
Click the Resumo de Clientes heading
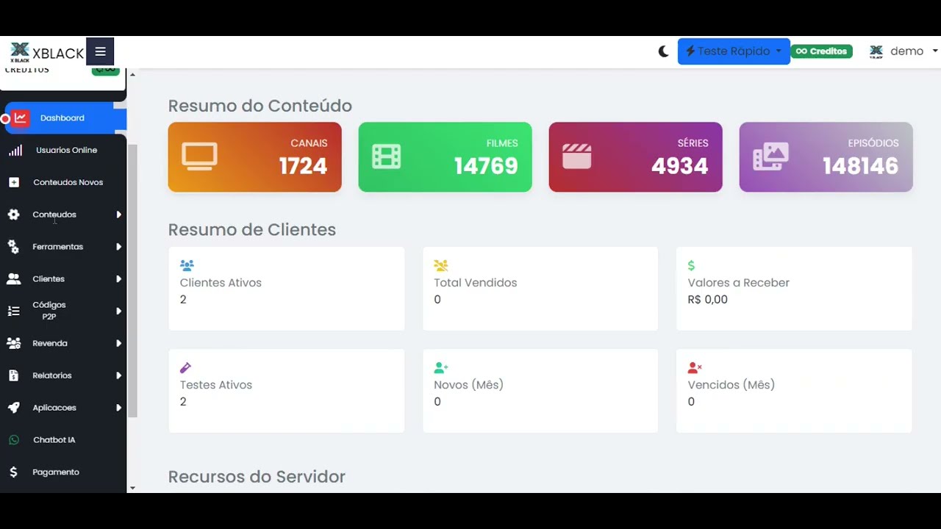pyautogui.click(x=252, y=230)
